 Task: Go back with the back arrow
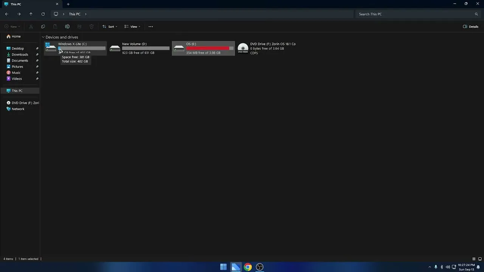7,14
